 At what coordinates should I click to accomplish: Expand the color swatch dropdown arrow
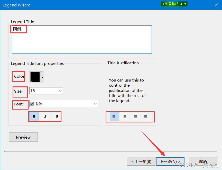[42, 77]
